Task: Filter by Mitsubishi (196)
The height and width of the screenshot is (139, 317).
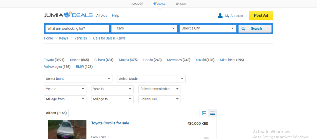Action: (232, 60)
